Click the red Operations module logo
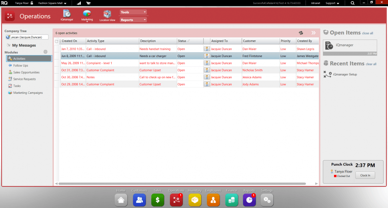Viewport: 388px width, 208px height. (10, 16)
